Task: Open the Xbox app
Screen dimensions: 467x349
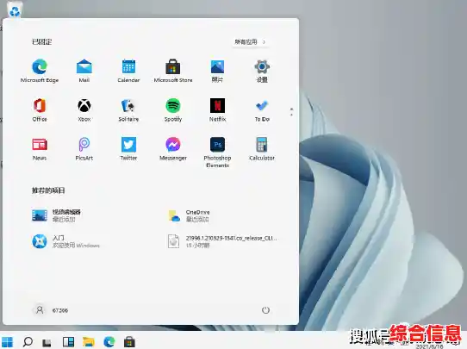Action: click(x=84, y=109)
